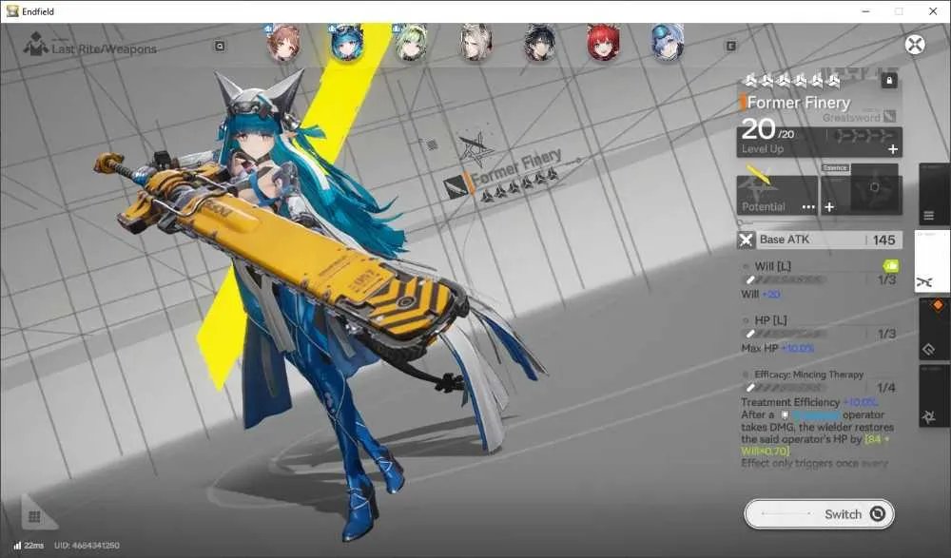Click the Switch weapon button
The image size is (951, 558).
click(820, 513)
